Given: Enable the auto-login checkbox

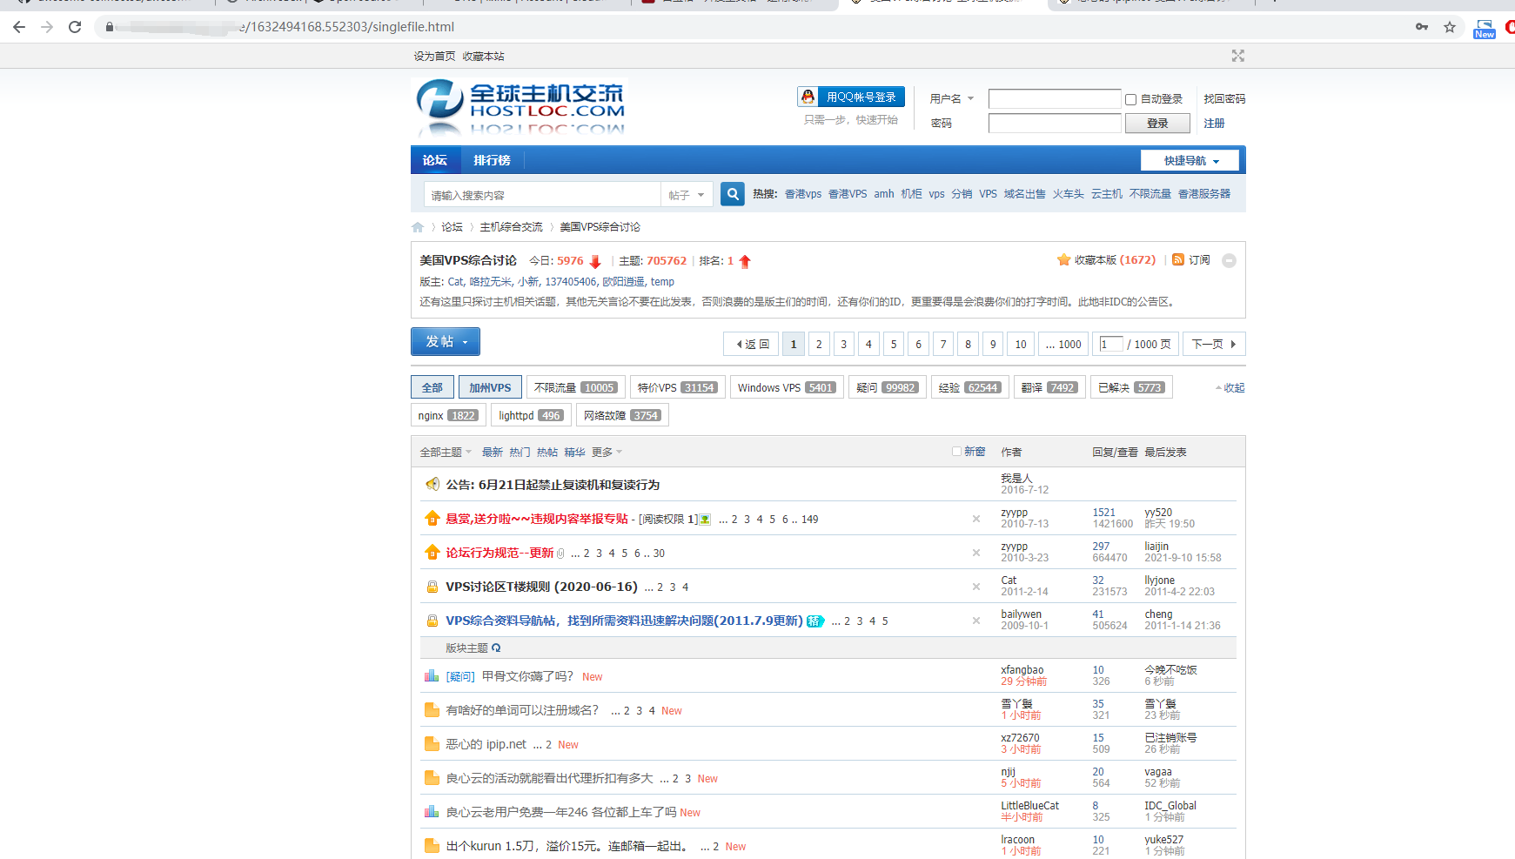Looking at the screenshot, I should click(x=1131, y=99).
